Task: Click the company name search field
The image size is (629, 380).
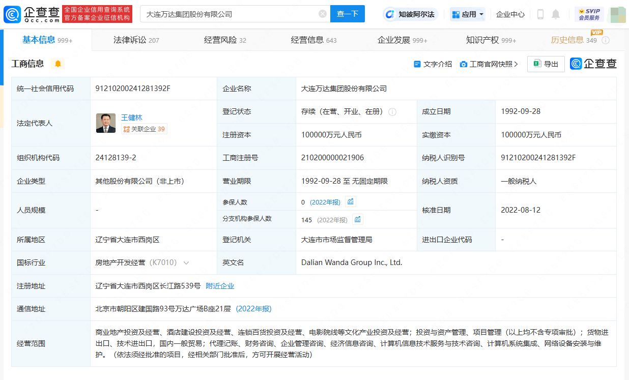Action: 229,14
